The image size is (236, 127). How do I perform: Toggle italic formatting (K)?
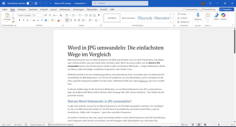[24, 20]
